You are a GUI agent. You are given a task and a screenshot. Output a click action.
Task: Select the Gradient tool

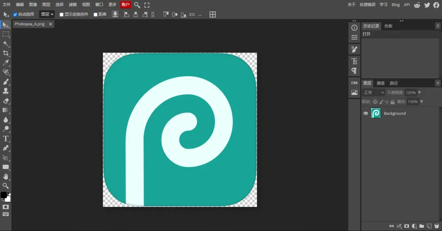6,110
